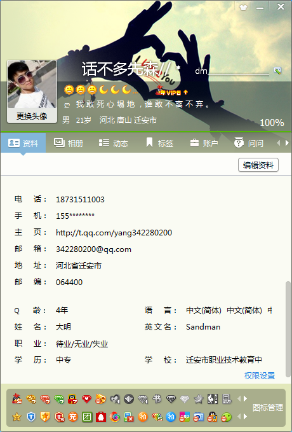Click the dm remark name input field
Viewport: 292px width, 432px height.
coord(232,71)
